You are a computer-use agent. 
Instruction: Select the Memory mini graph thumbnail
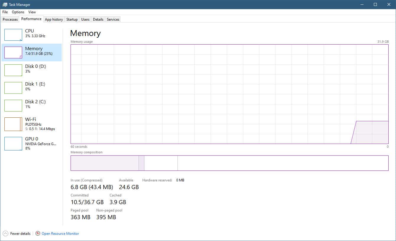13,53
